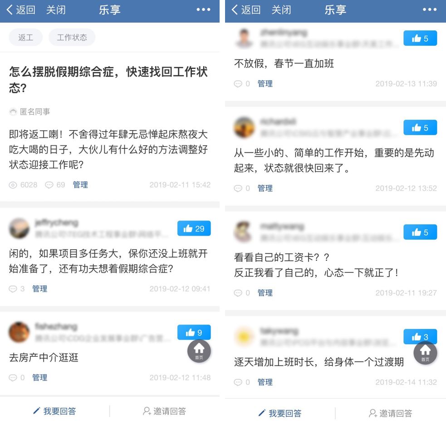Toggle like on the 3-likes answer
This screenshot has height=432, width=446.
tap(420, 336)
